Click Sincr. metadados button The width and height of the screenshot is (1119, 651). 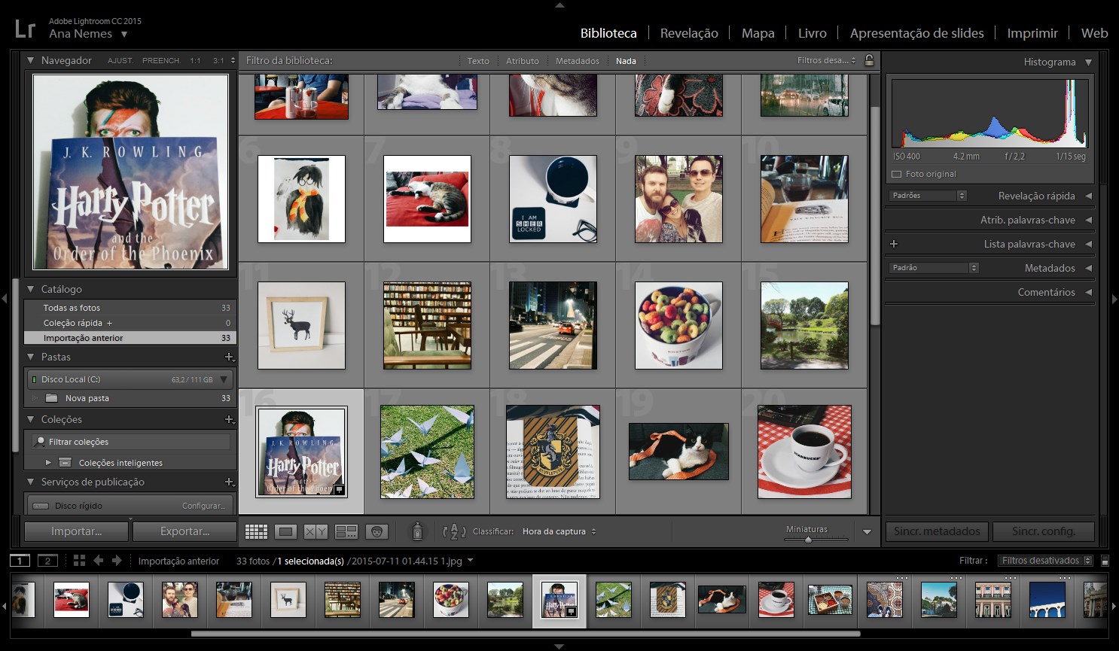937,531
